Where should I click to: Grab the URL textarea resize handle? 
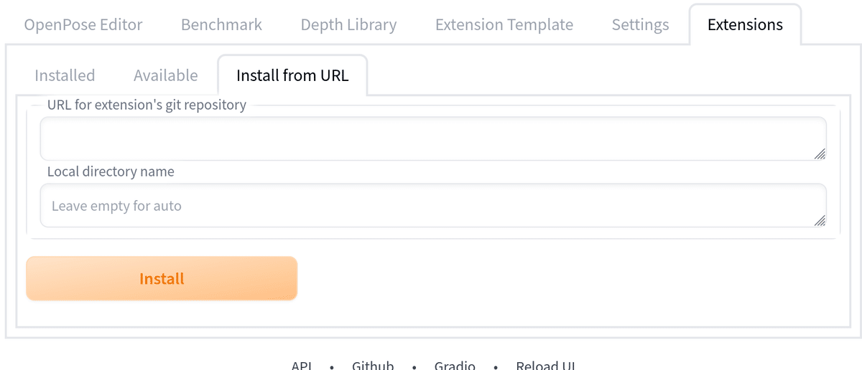coord(820,153)
